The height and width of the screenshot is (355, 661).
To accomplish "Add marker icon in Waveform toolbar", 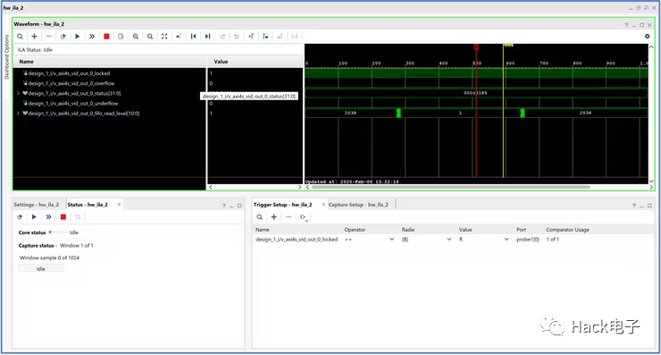I will 251,37.
